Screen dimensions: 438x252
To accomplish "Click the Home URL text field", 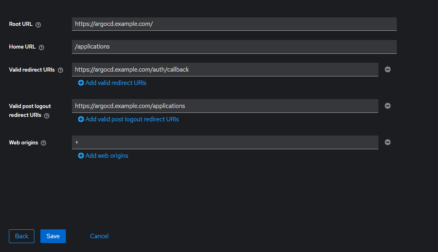I will pos(234,47).
